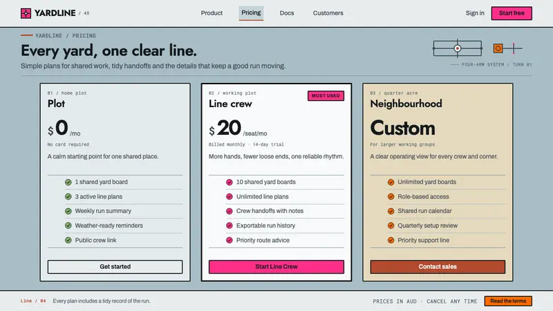Open the Product nav item

[x=212, y=13]
